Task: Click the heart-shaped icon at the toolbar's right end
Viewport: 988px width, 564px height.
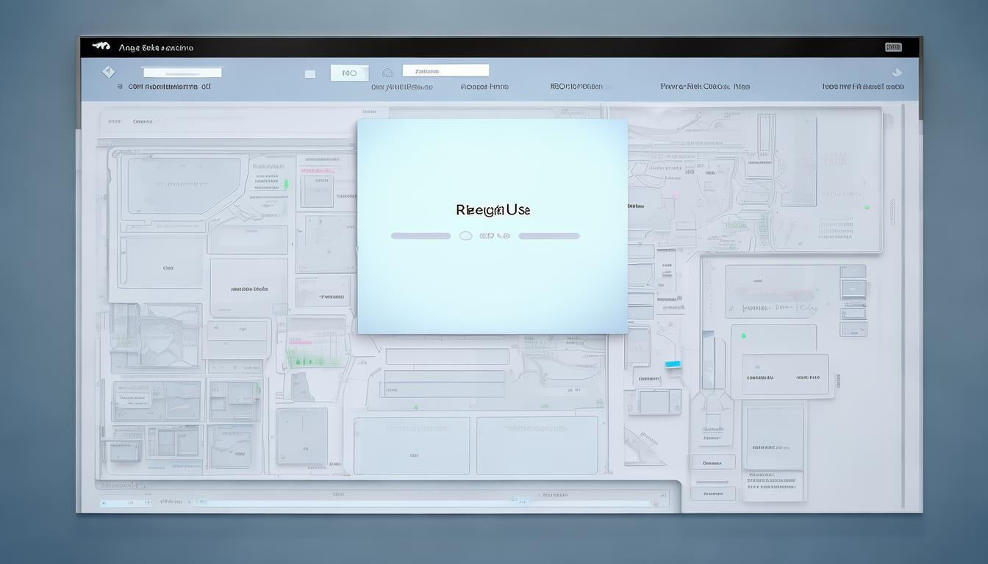Action: tap(896, 72)
